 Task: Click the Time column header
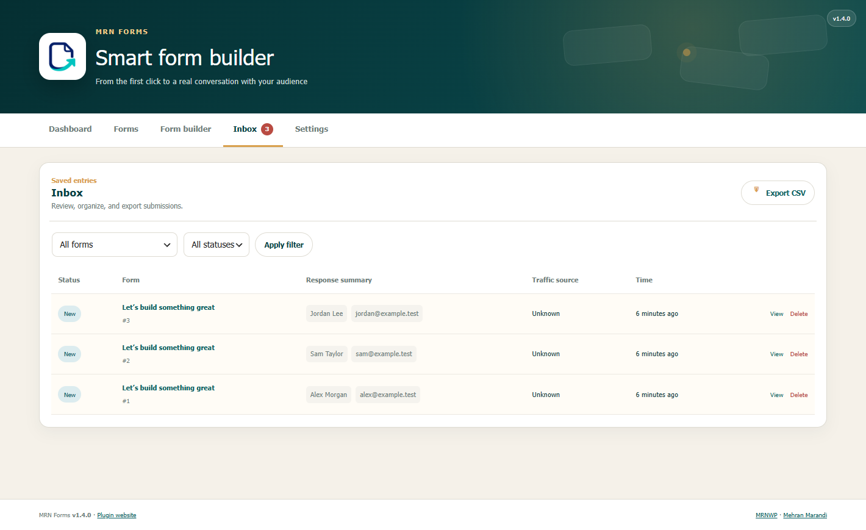644,280
